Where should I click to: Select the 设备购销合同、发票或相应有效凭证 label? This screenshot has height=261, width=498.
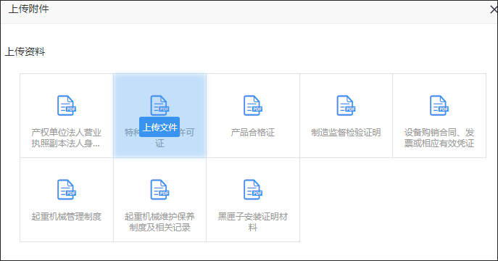439,138
